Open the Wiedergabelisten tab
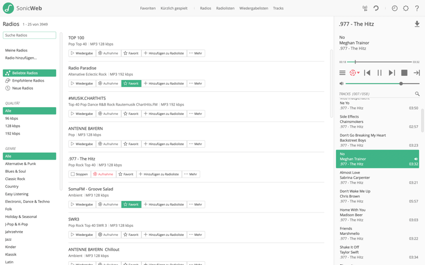This screenshot has height=265, width=425. [x=254, y=8]
